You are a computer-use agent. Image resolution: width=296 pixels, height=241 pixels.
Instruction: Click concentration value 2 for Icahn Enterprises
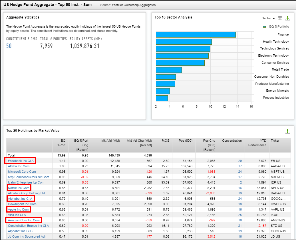(x=241, y=182)
